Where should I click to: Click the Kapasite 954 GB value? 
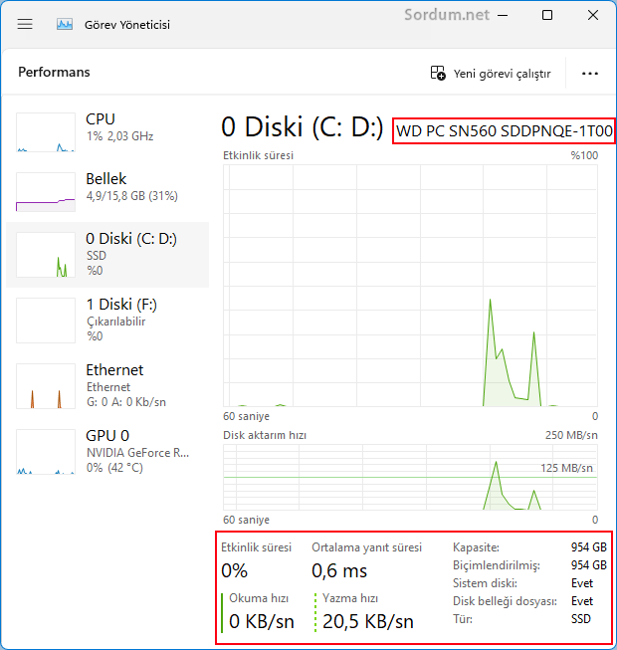589,547
